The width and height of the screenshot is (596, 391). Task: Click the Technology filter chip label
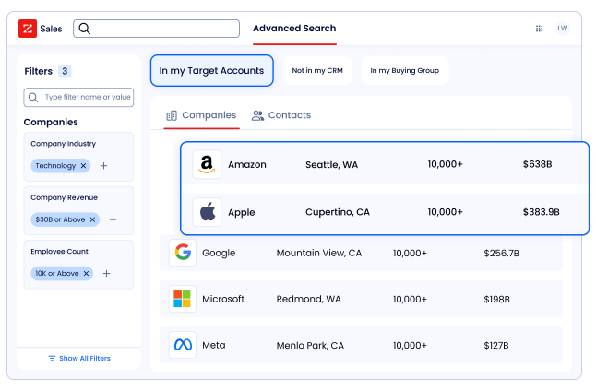55,166
